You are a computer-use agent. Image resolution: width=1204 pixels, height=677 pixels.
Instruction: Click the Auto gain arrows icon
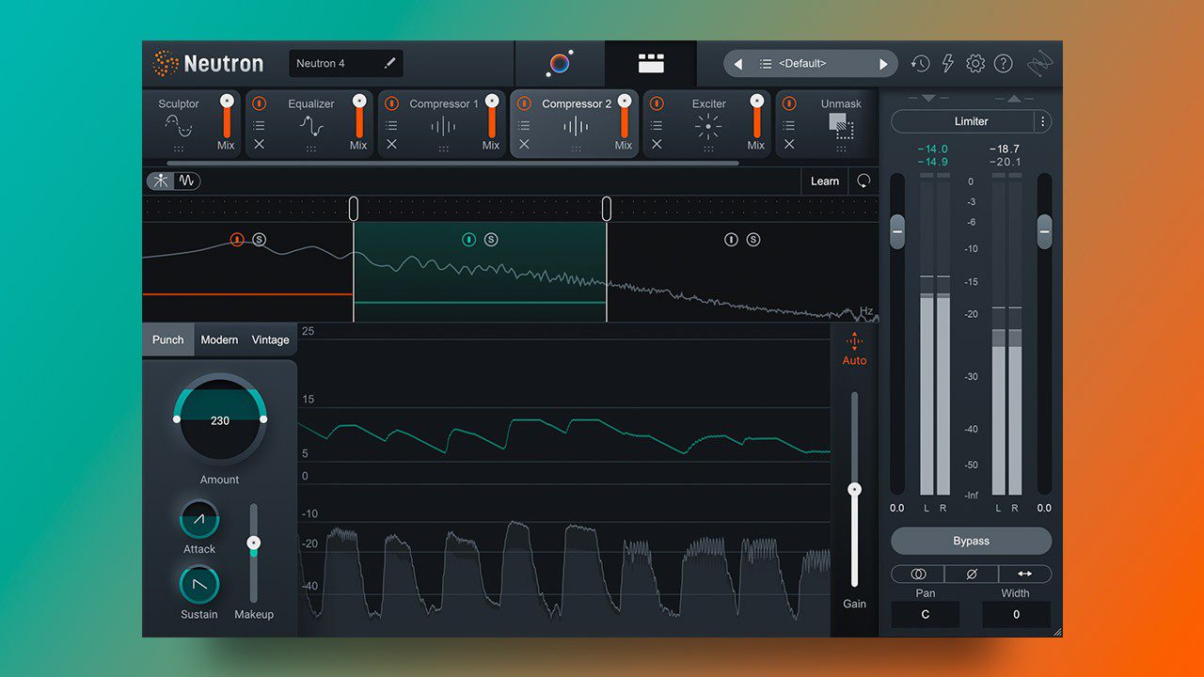tap(854, 341)
